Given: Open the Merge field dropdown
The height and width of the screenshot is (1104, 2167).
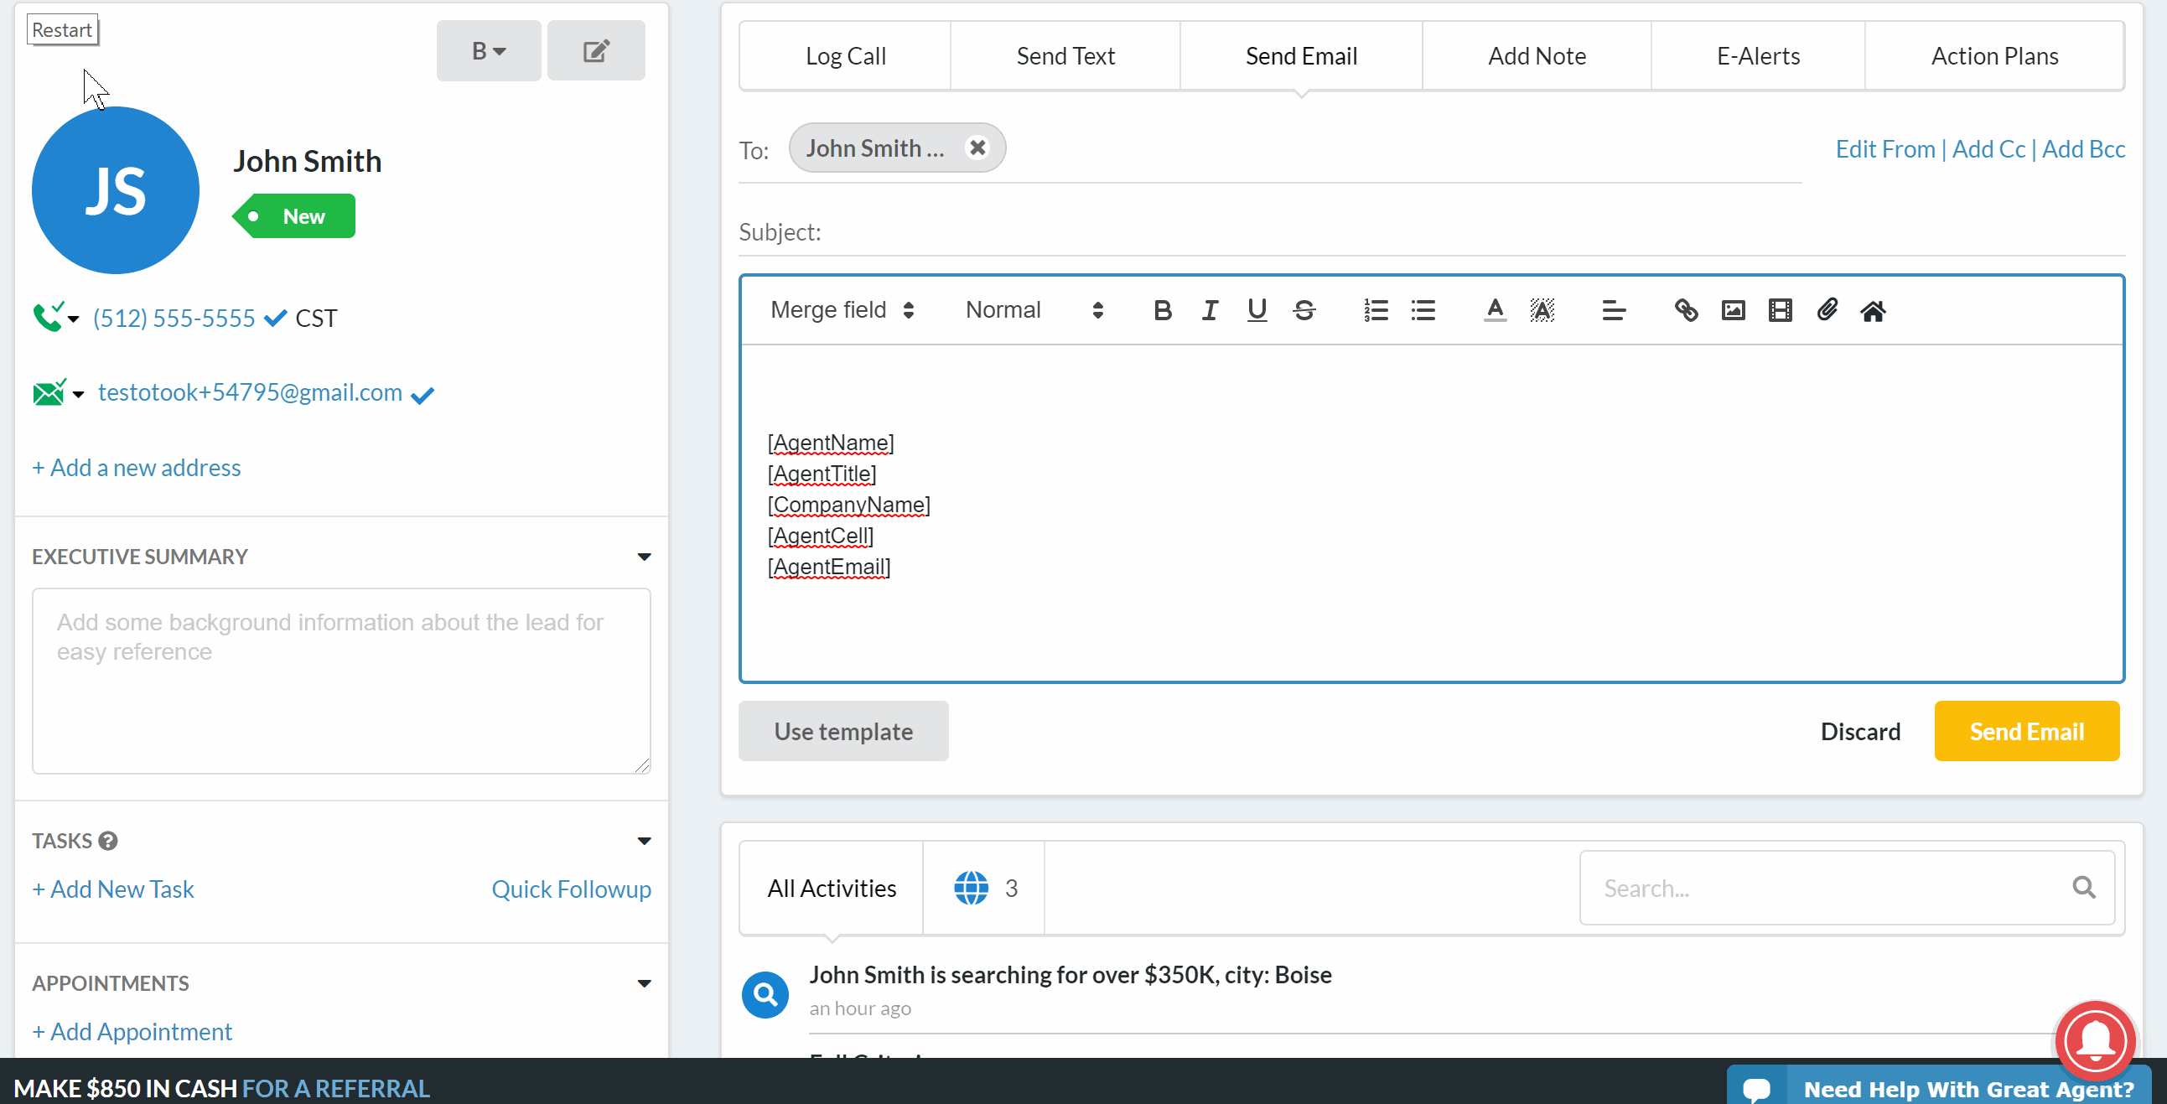Looking at the screenshot, I should pyautogui.click(x=842, y=310).
